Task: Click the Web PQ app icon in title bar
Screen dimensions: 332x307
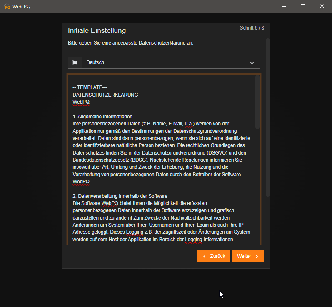Action: click(7, 6)
